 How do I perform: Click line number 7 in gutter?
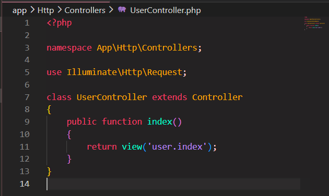tap(27, 97)
